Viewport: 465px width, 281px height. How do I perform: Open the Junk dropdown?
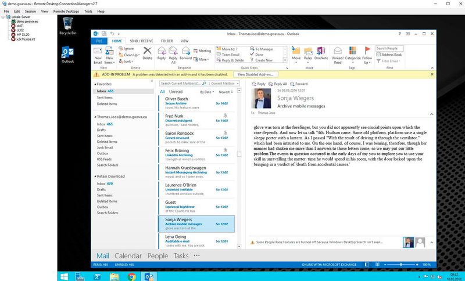pos(126,62)
